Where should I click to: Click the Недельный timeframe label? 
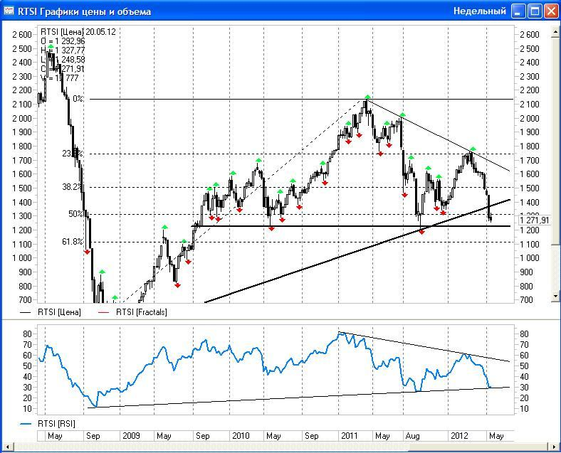click(480, 11)
